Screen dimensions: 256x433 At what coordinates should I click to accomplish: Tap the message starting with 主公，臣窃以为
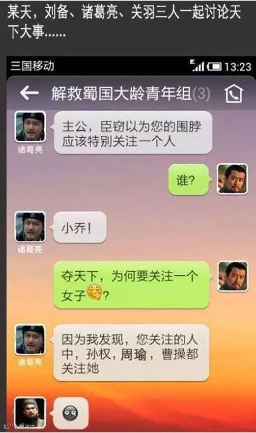[133, 133]
